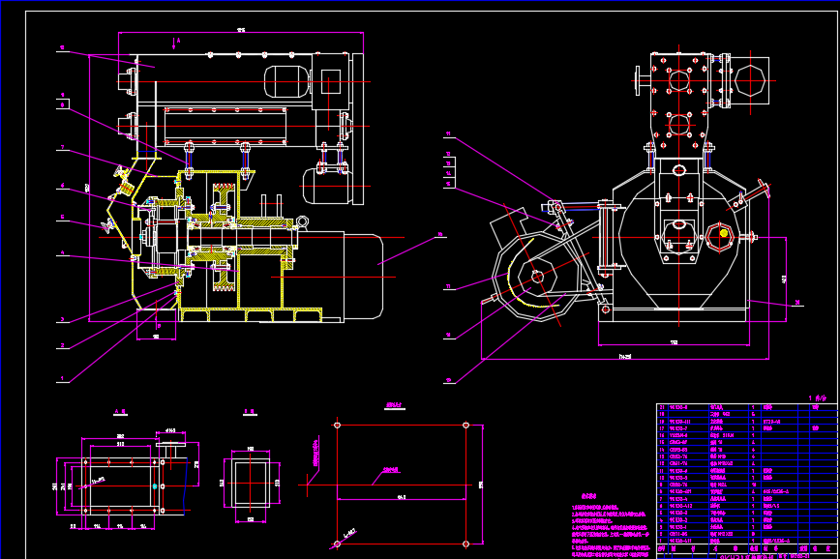
Task: Click the top-right anchor bolt hole in the foundation plan
Action: click(466, 426)
